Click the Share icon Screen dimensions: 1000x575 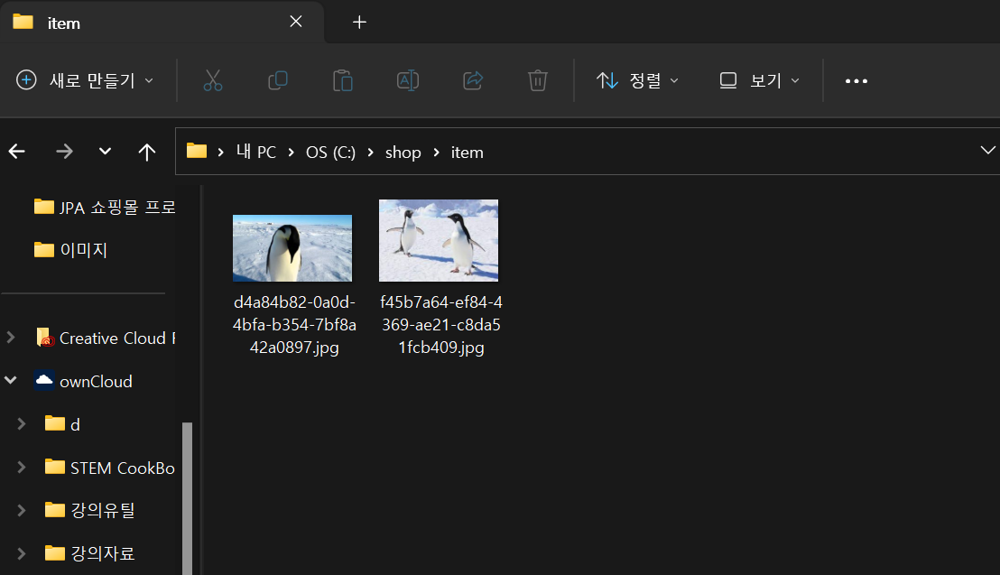[x=473, y=80]
